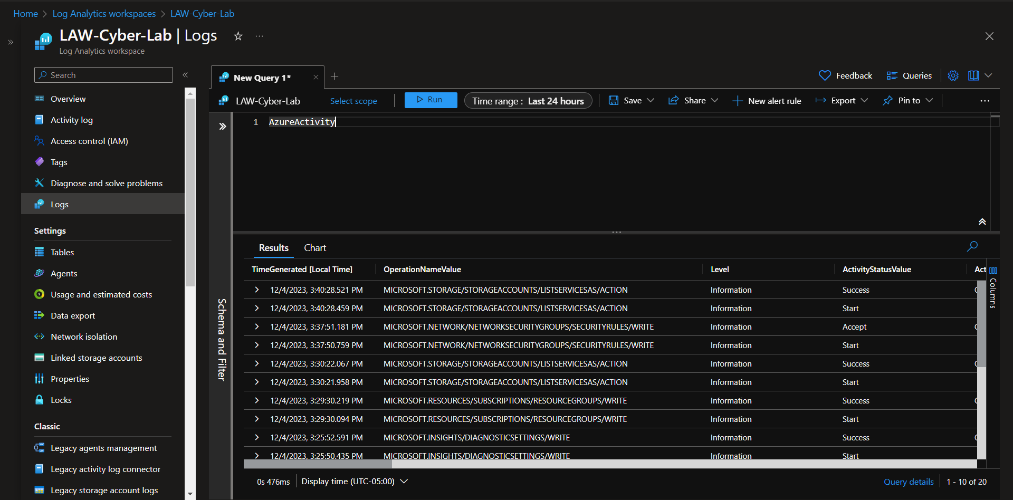Open the Time range selector
This screenshot has height=500, width=1013.
(x=528, y=101)
